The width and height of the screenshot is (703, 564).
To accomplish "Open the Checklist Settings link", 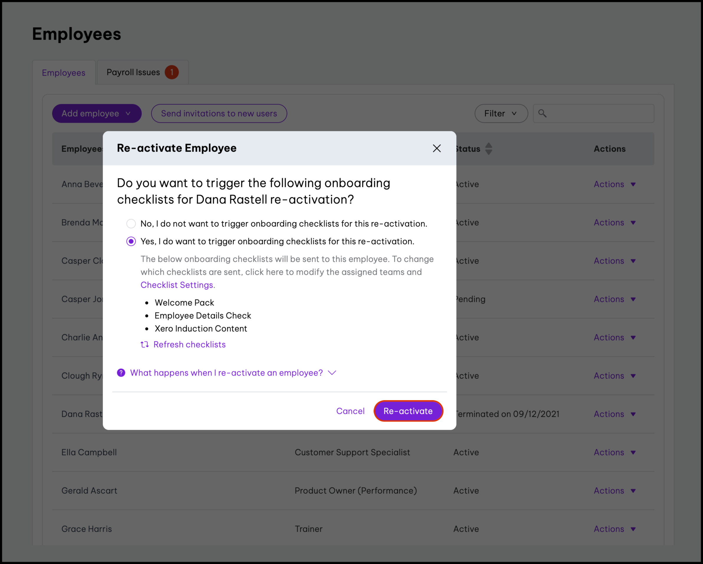I will pos(177,285).
